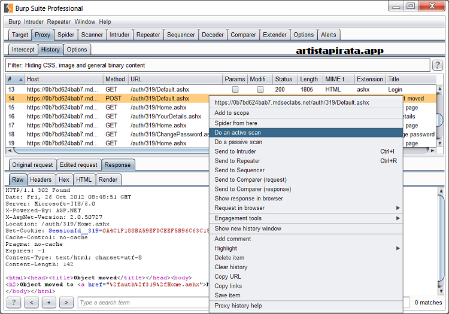Screen dimensions: 449x314
Task: Switch to Render view tab
Action: [108, 180]
